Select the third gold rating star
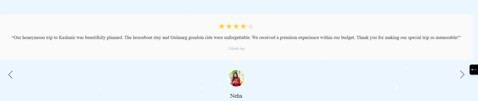Viewport: 478px width, 101px height. point(236,26)
